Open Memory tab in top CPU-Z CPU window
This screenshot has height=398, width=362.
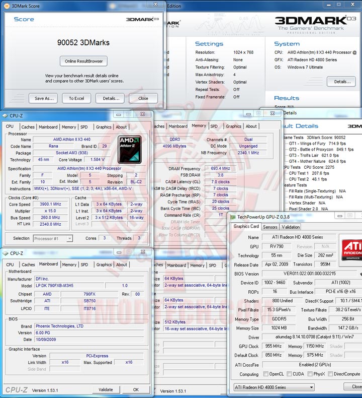click(69, 127)
